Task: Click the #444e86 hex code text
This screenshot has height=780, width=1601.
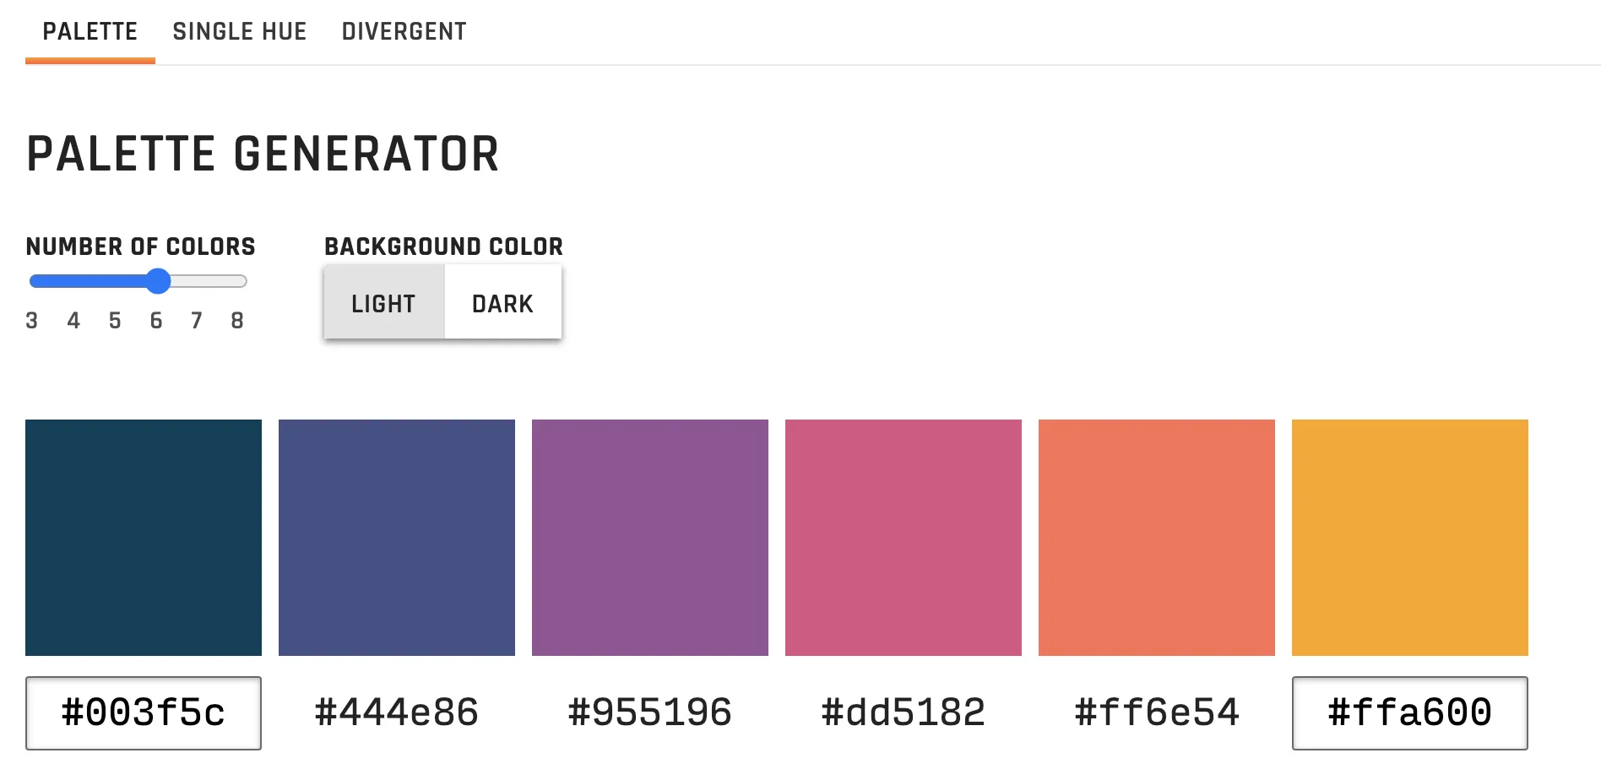Action: [396, 712]
